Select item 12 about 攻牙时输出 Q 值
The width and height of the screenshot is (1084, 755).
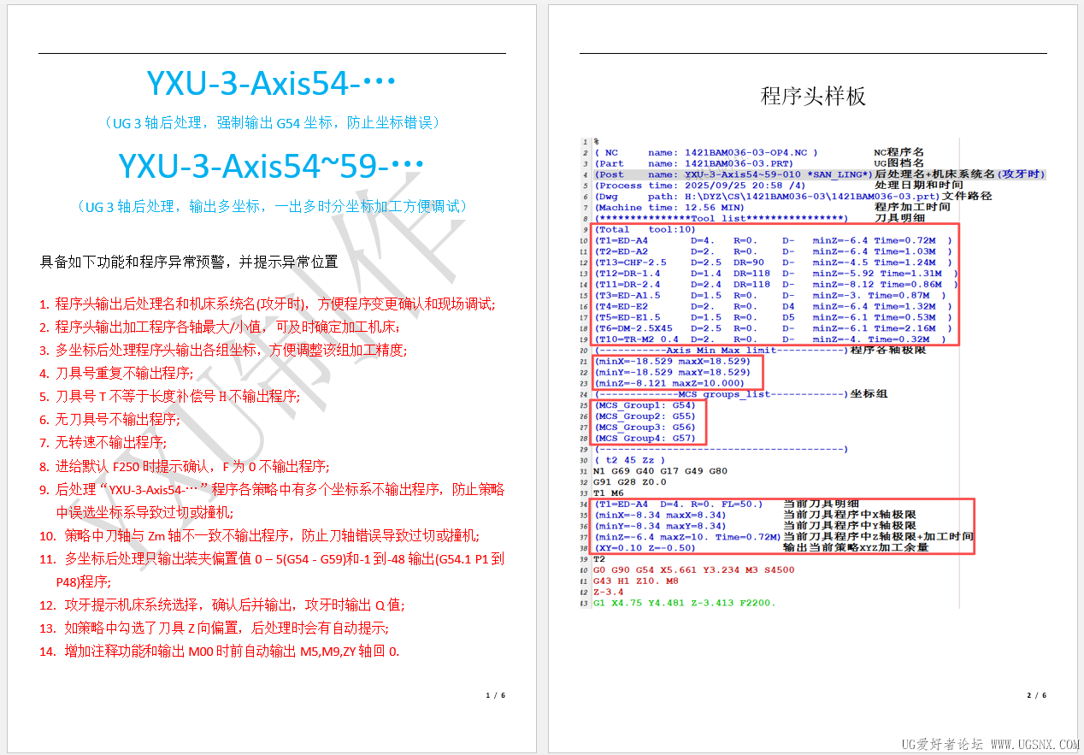(x=222, y=605)
